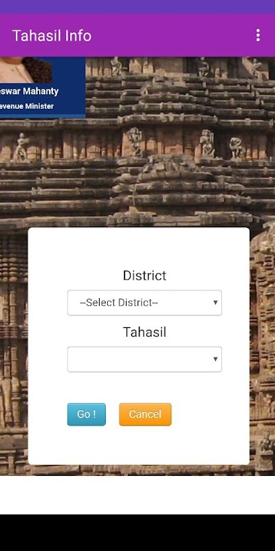
Task: Tap the black navigation bar at bottom
Action: coord(137,532)
